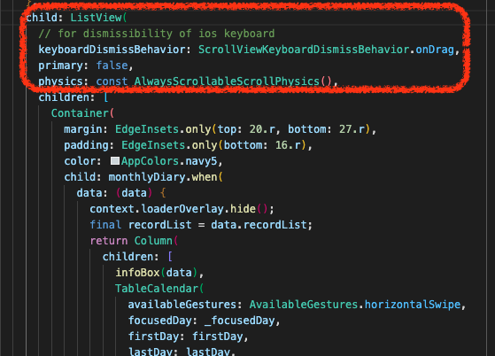Click the focusedDay property name
Viewport: 495px width, 356px height.
click(159, 321)
